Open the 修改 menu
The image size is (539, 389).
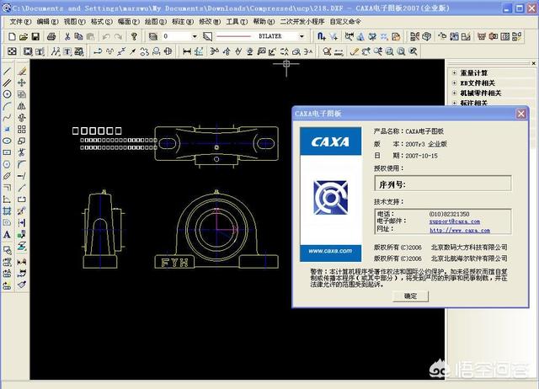click(210, 22)
